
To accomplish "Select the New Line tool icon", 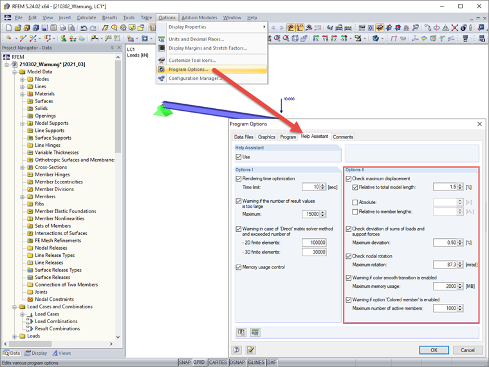I will (x=23, y=39).
